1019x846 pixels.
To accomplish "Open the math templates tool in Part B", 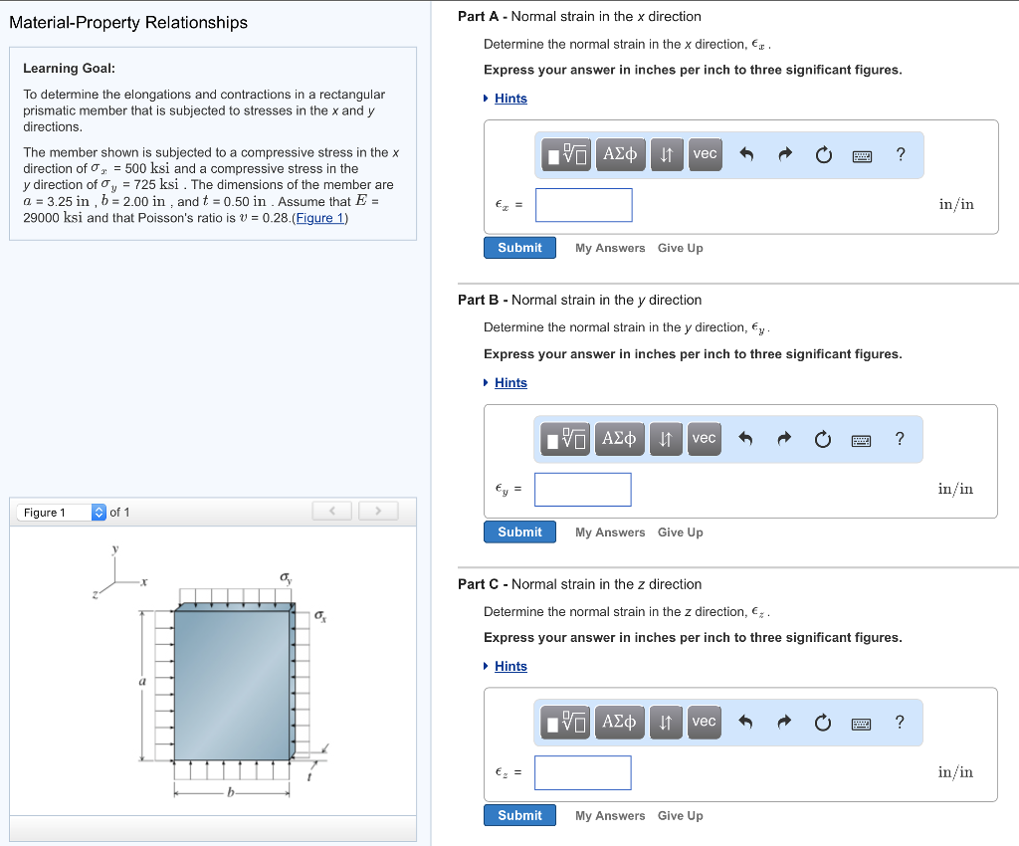I will tap(565, 439).
